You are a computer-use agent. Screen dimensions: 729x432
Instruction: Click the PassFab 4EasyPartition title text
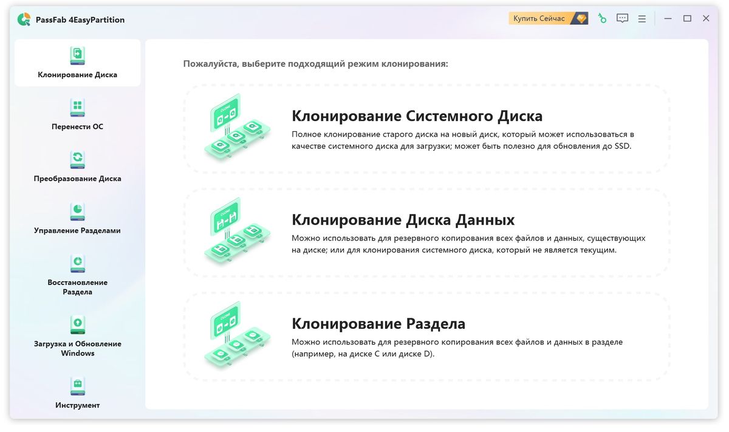point(80,19)
